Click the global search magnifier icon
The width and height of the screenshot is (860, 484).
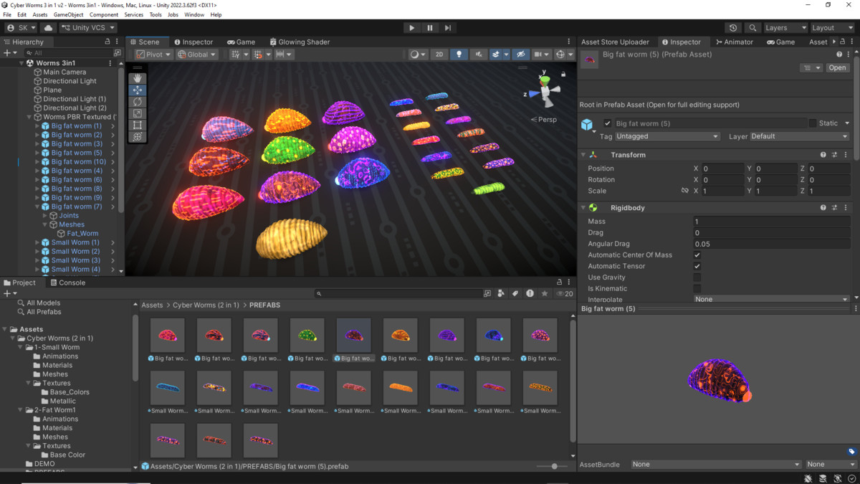(x=752, y=28)
